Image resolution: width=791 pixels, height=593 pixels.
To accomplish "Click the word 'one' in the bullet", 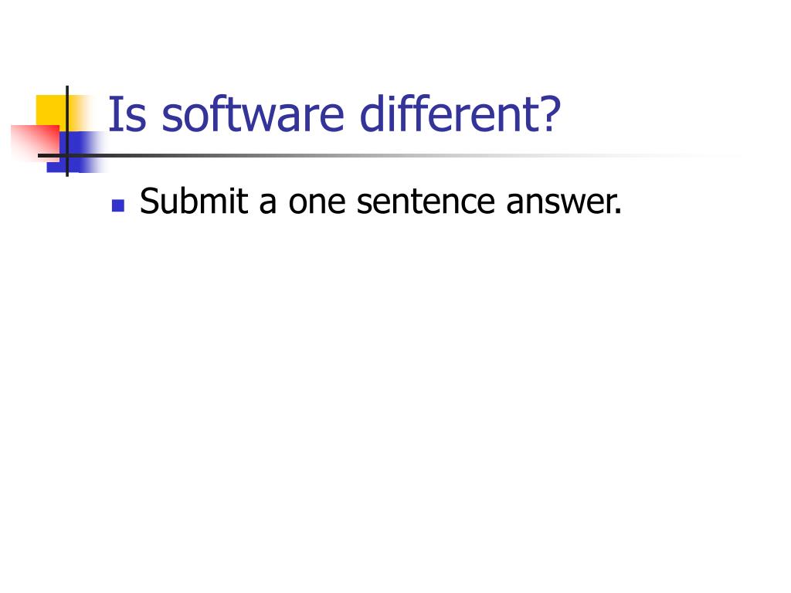I will point(317,204).
